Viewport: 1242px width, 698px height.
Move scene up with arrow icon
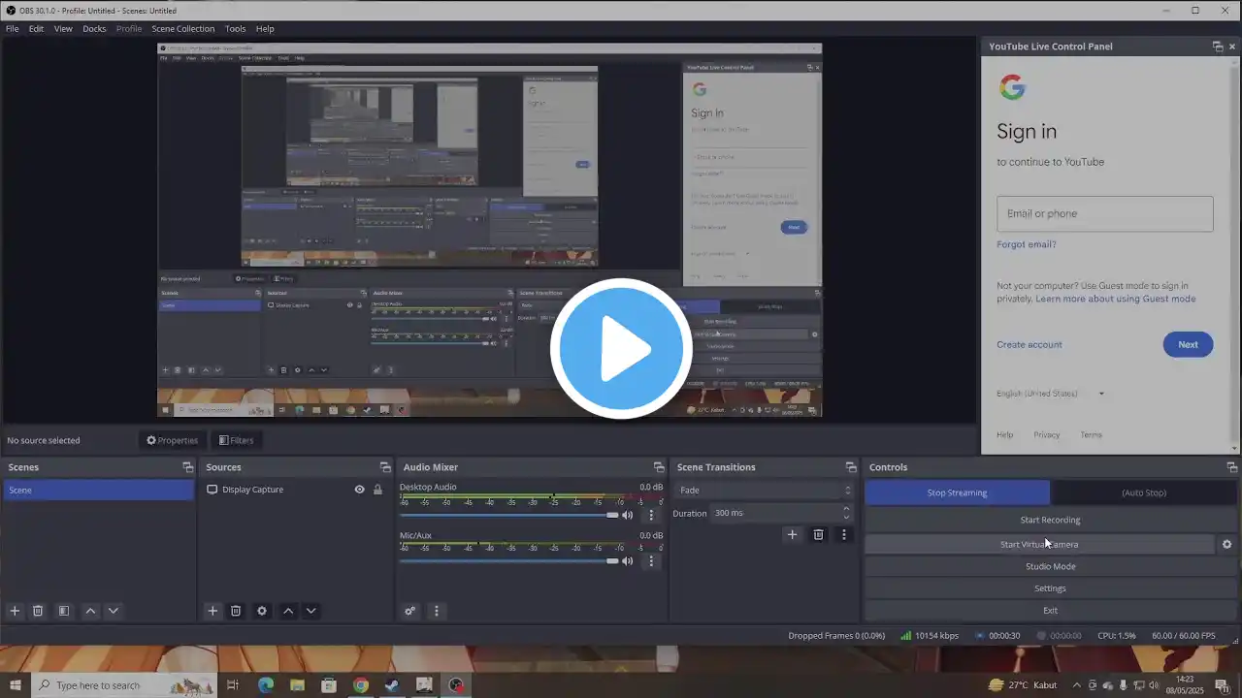pyautogui.click(x=90, y=611)
